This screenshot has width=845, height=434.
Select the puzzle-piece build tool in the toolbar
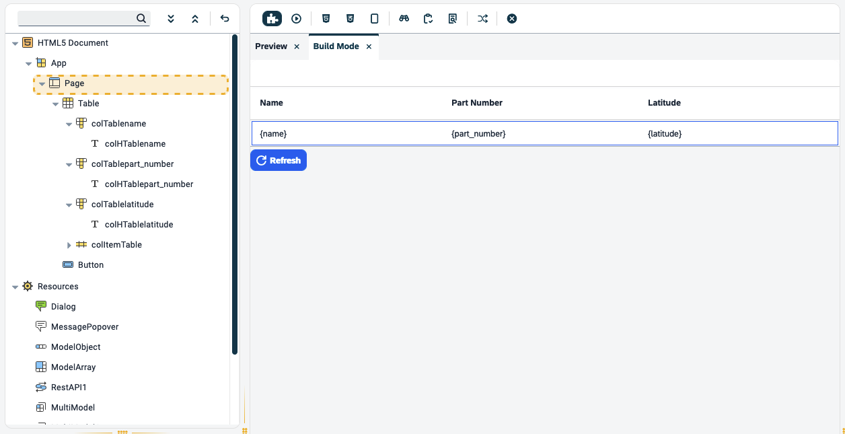(272, 18)
